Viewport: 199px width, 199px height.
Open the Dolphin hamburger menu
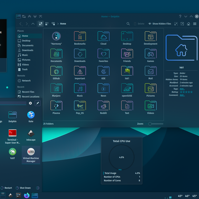[195, 24]
